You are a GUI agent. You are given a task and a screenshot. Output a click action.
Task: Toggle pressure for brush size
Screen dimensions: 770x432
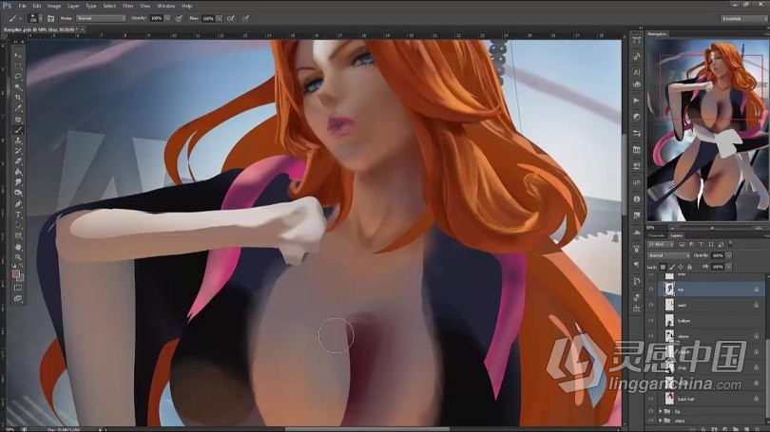[245, 19]
